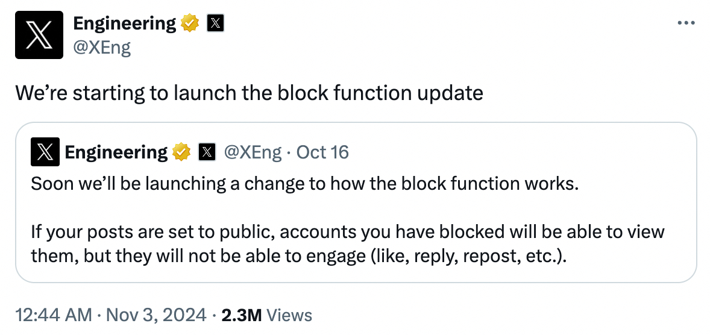Image resolution: width=710 pixels, height=335 pixels.
Task: Click the 2.3M view count
Action: point(241,315)
